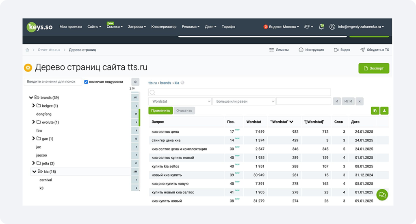Sort by the Wordstat column header
Image resolution: width=416 pixels, height=224 pixels.
253,122
